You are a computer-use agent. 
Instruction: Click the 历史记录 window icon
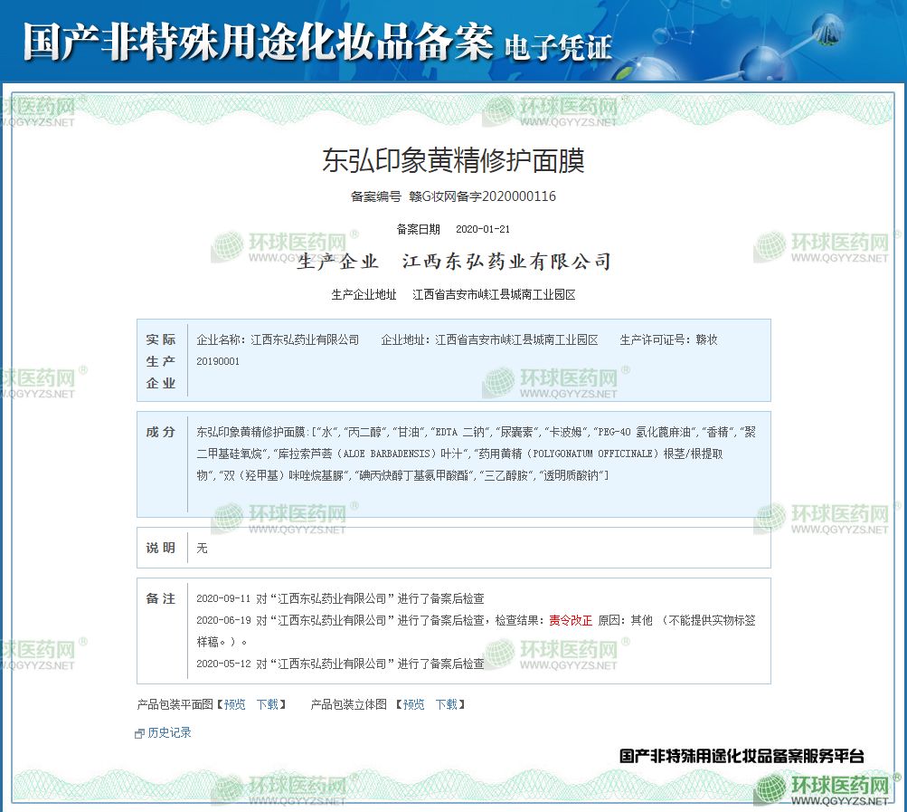tap(139, 733)
